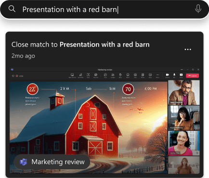This screenshot has width=209, height=178.
Task: Click the More ellipsis icon in the Teams toolbar
Action: click(157, 76)
